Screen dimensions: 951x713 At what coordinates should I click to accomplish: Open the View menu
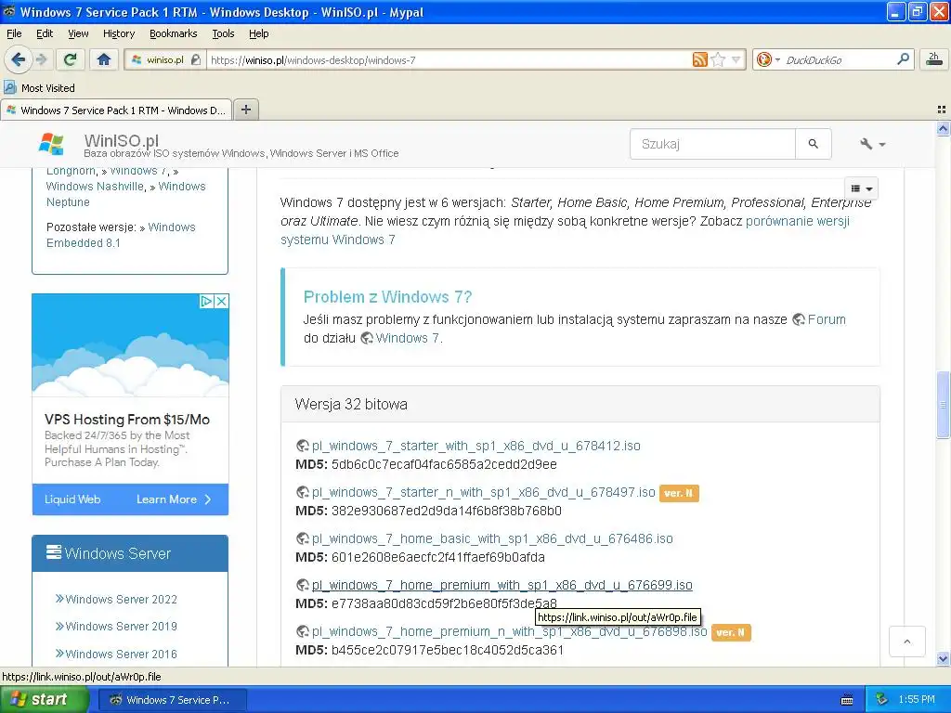click(x=78, y=33)
